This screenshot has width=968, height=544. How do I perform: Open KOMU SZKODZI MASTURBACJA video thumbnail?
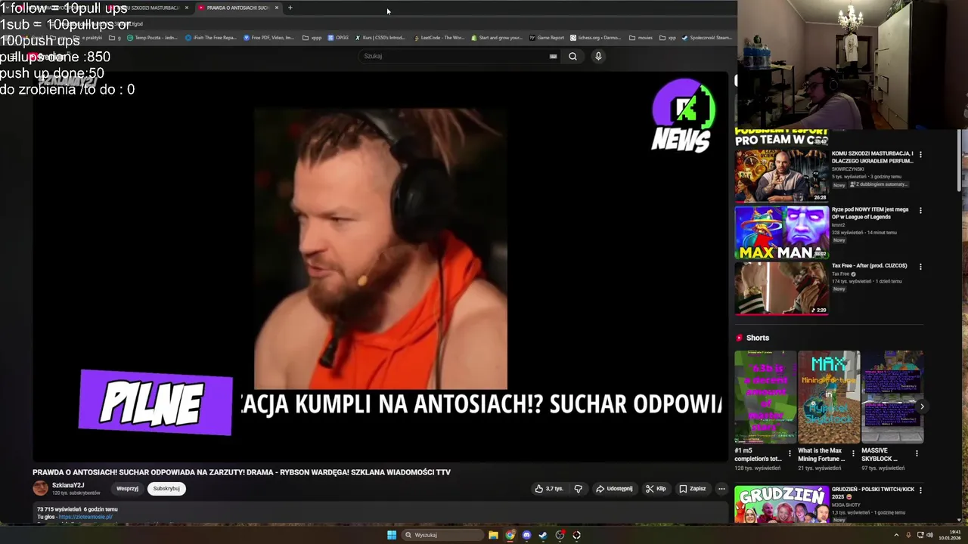click(781, 176)
